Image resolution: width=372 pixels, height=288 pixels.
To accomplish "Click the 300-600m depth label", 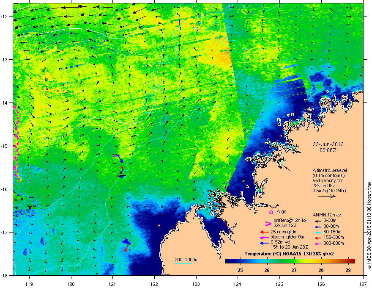I will coord(334,244).
